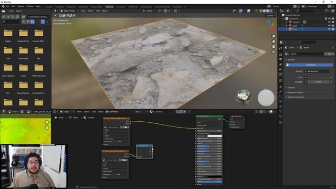Hide Camera using its eye icon
336x189 pixels.
[x=329, y=22]
